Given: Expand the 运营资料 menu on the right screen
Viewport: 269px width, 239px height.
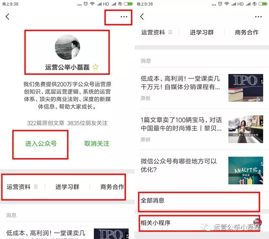Looking at the screenshot, I should [x=156, y=32].
